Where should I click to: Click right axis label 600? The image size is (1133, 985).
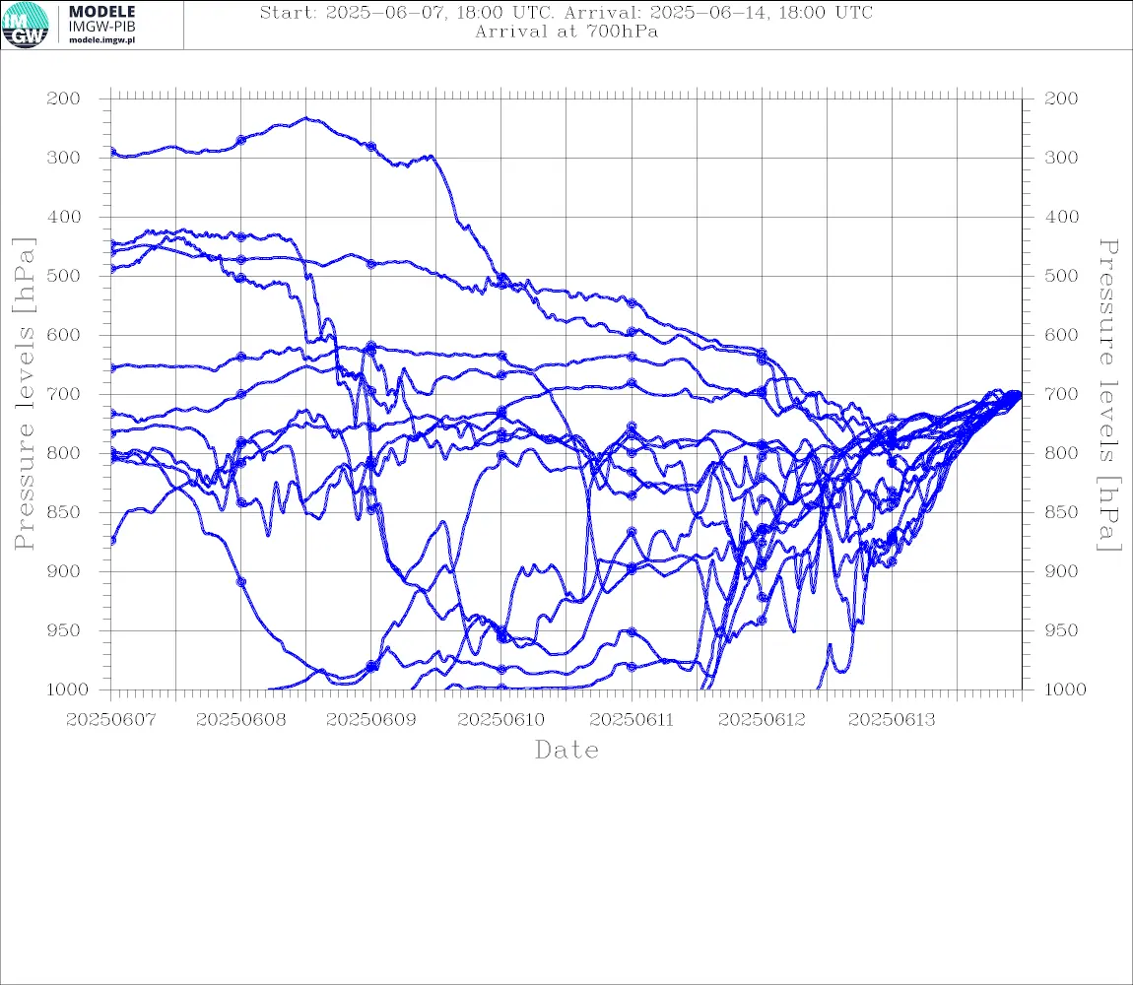[1061, 335]
